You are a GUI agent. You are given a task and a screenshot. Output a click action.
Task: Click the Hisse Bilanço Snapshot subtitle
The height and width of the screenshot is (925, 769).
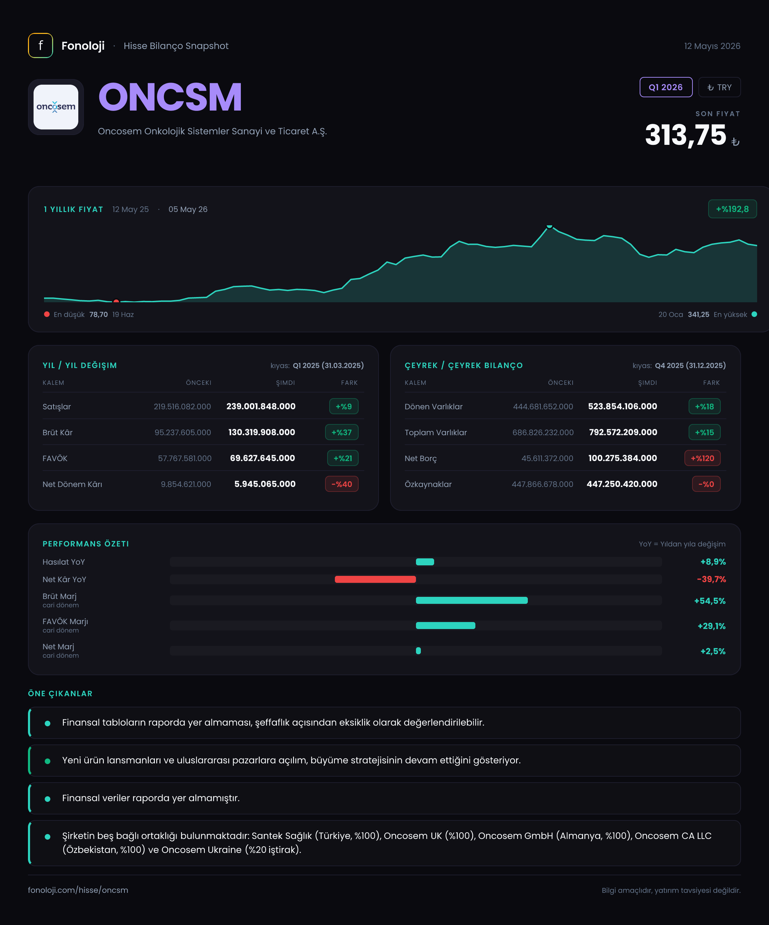pyautogui.click(x=176, y=46)
